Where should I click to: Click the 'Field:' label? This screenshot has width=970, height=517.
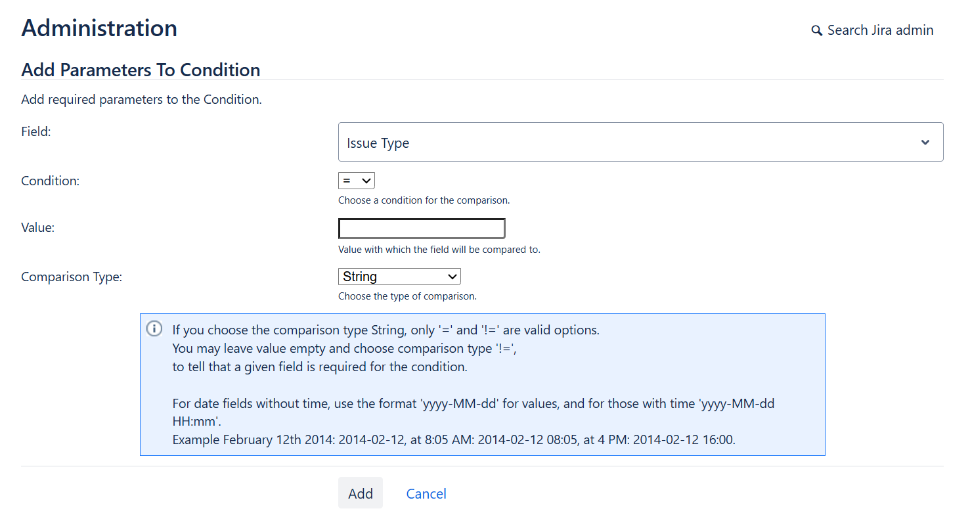click(x=36, y=131)
